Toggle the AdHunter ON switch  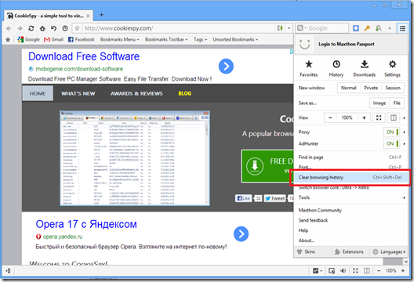392,144
